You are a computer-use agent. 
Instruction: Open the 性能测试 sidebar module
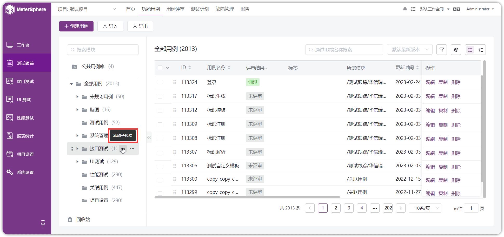(27, 118)
